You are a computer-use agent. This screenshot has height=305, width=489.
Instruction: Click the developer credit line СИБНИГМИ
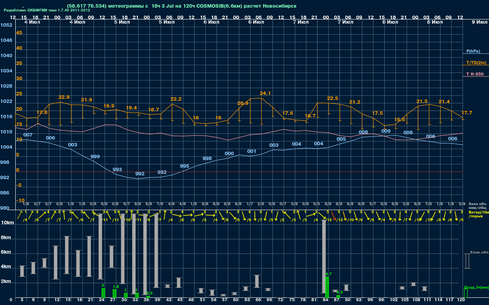(x=47, y=10)
